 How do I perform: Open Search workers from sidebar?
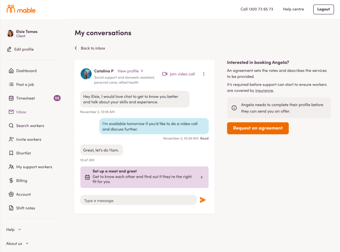tap(30, 126)
